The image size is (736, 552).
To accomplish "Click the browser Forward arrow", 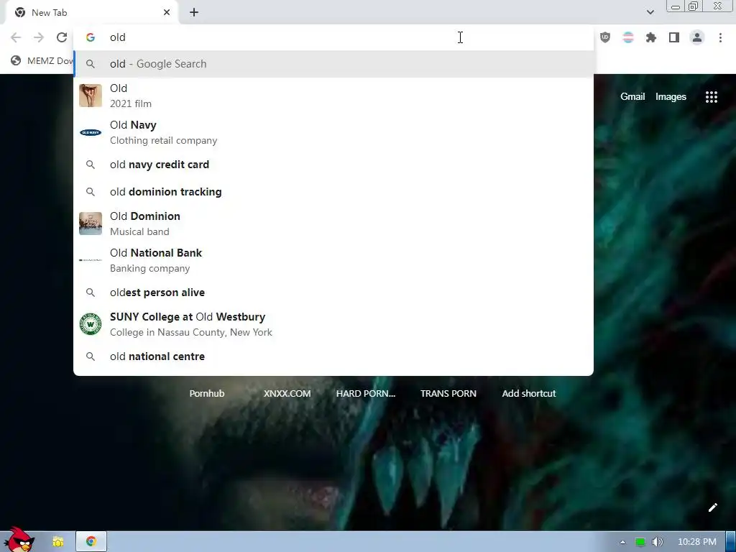I will click(39, 37).
